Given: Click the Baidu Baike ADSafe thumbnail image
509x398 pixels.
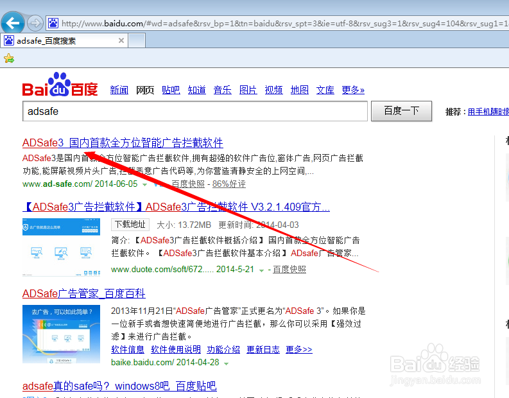Looking at the screenshot, I should tap(61, 334).
